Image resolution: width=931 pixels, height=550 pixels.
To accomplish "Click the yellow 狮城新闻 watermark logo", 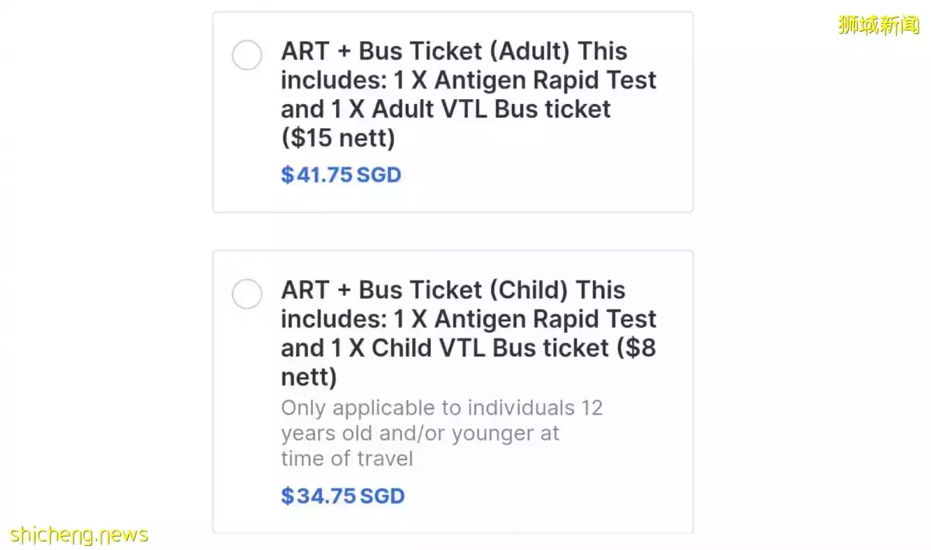I will click(x=878, y=25).
